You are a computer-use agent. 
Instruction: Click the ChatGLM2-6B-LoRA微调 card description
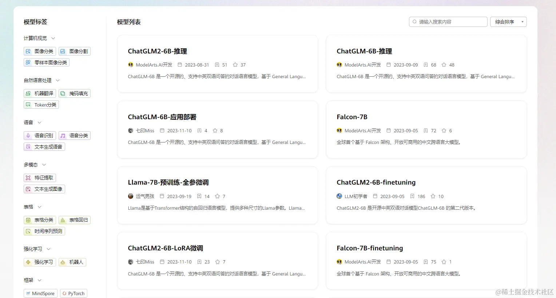(217, 274)
